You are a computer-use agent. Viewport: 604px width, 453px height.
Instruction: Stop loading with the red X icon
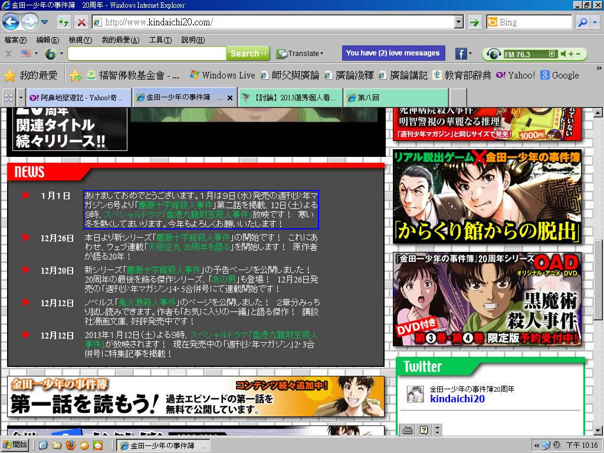pyautogui.click(x=81, y=22)
